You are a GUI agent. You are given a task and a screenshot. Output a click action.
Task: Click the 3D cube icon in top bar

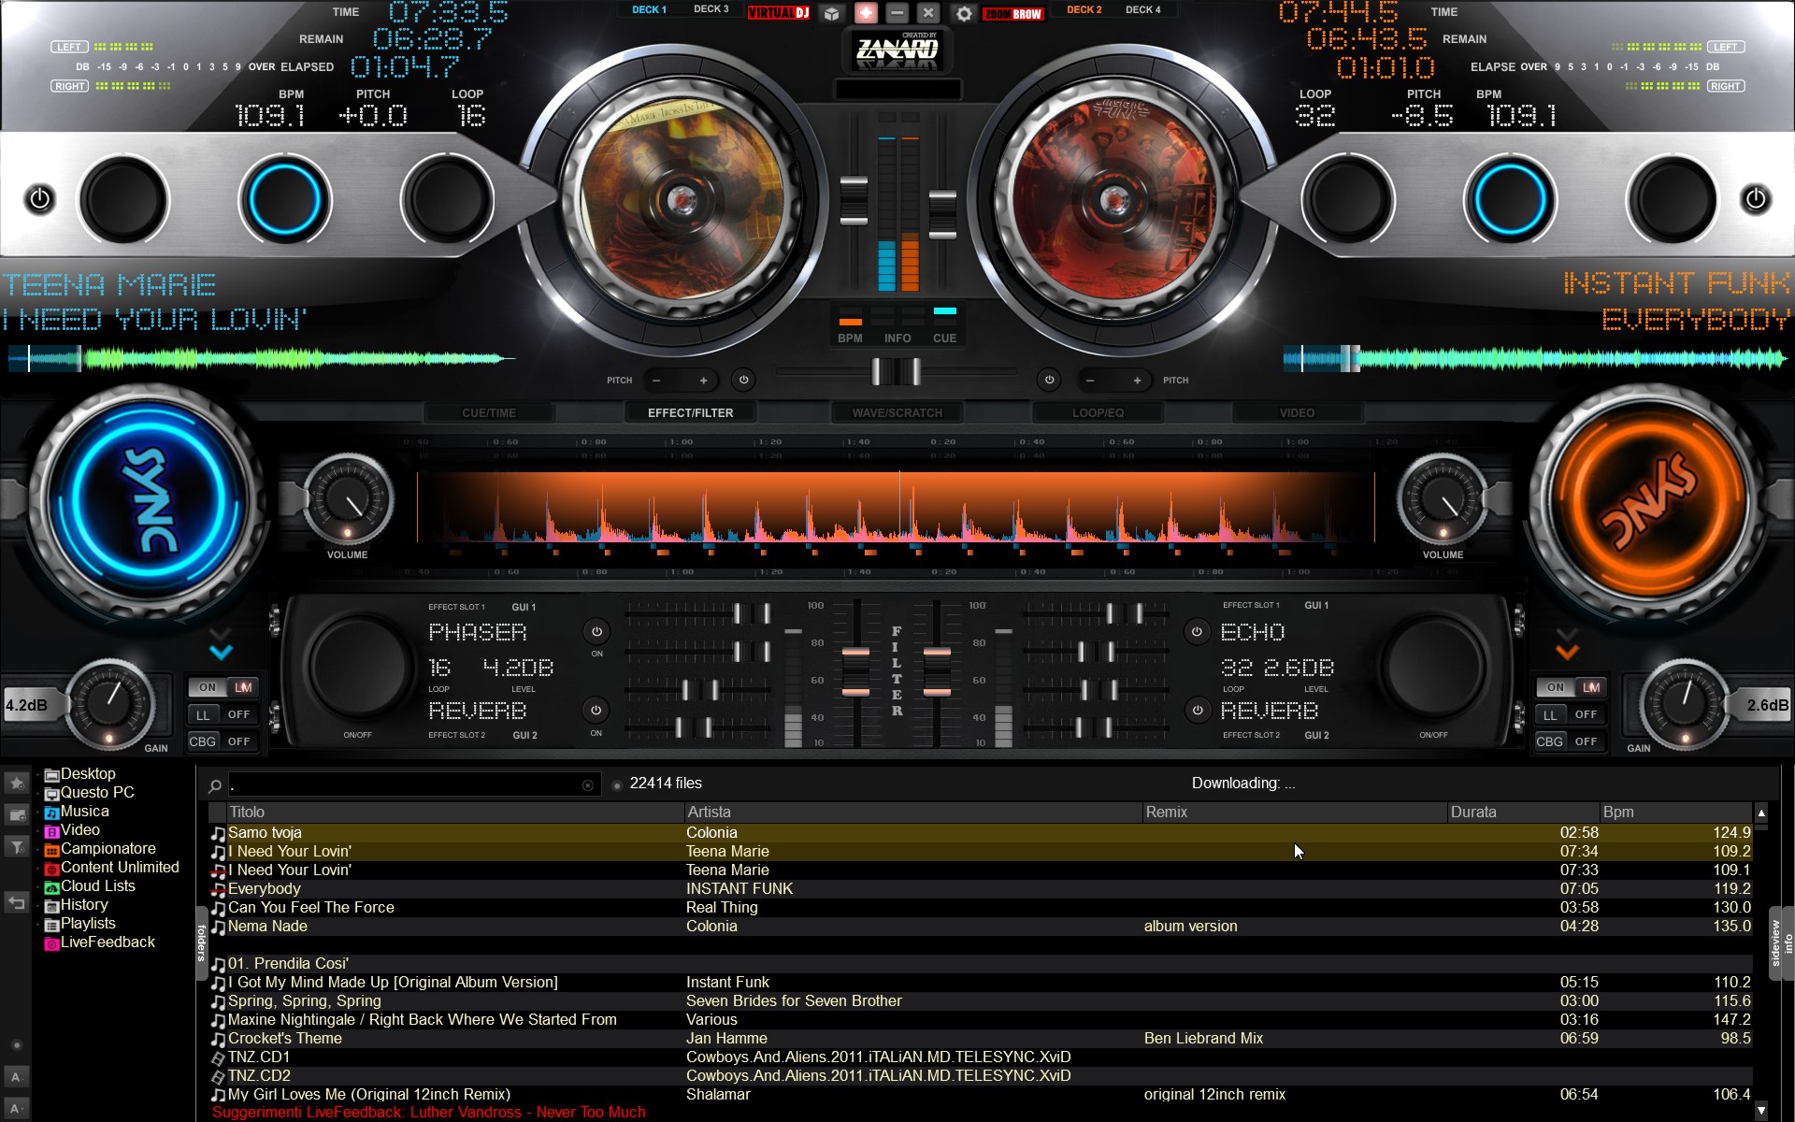(831, 13)
